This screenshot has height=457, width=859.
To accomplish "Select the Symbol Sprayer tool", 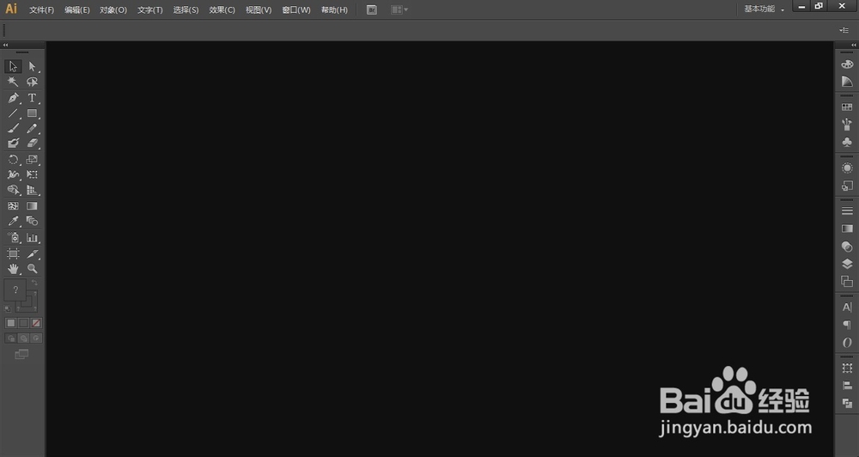I will [x=13, y=237].
